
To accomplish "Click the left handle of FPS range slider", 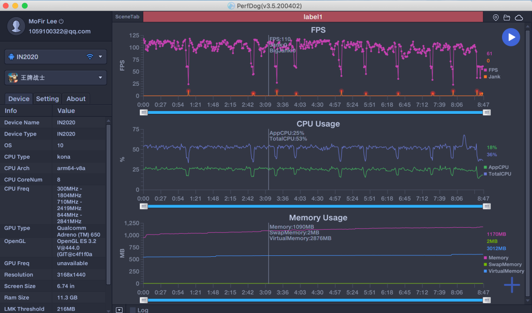I will [x=143, y=112].
